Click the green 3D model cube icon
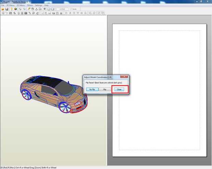Image resolution: width=212 pixels, height=169 pixels. [x=15, y=9]
